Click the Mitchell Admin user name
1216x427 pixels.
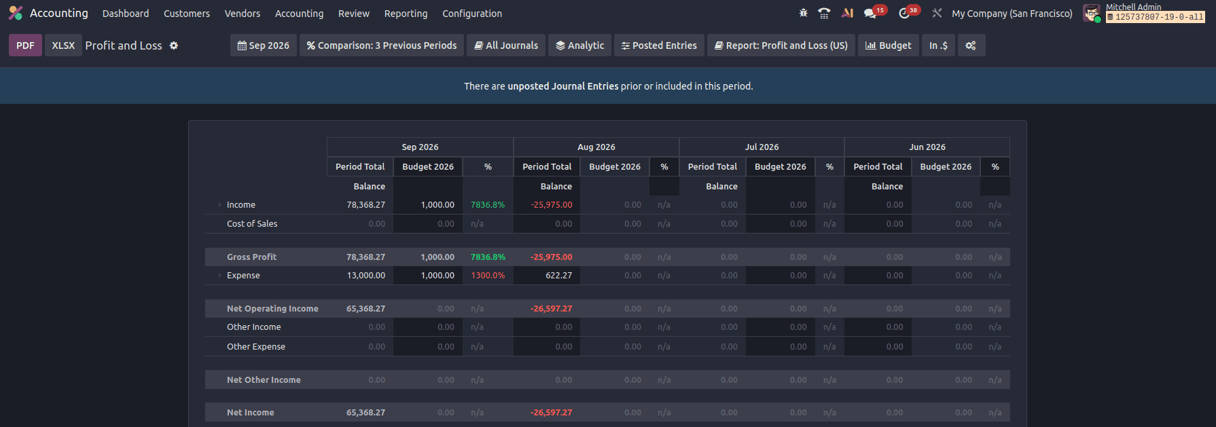(1134, 7)
